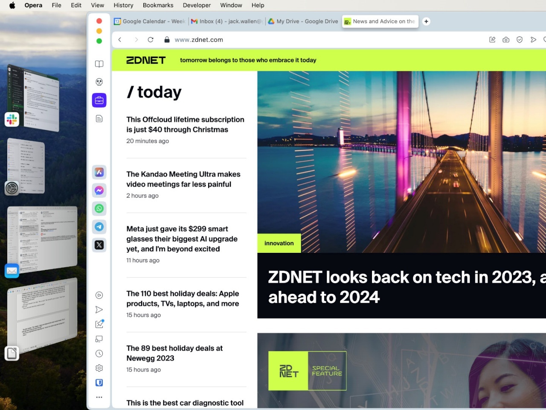Open ZDNET looks back on tech in 2023 headline
Screen dimensions: 546x410
pos(407,287)
